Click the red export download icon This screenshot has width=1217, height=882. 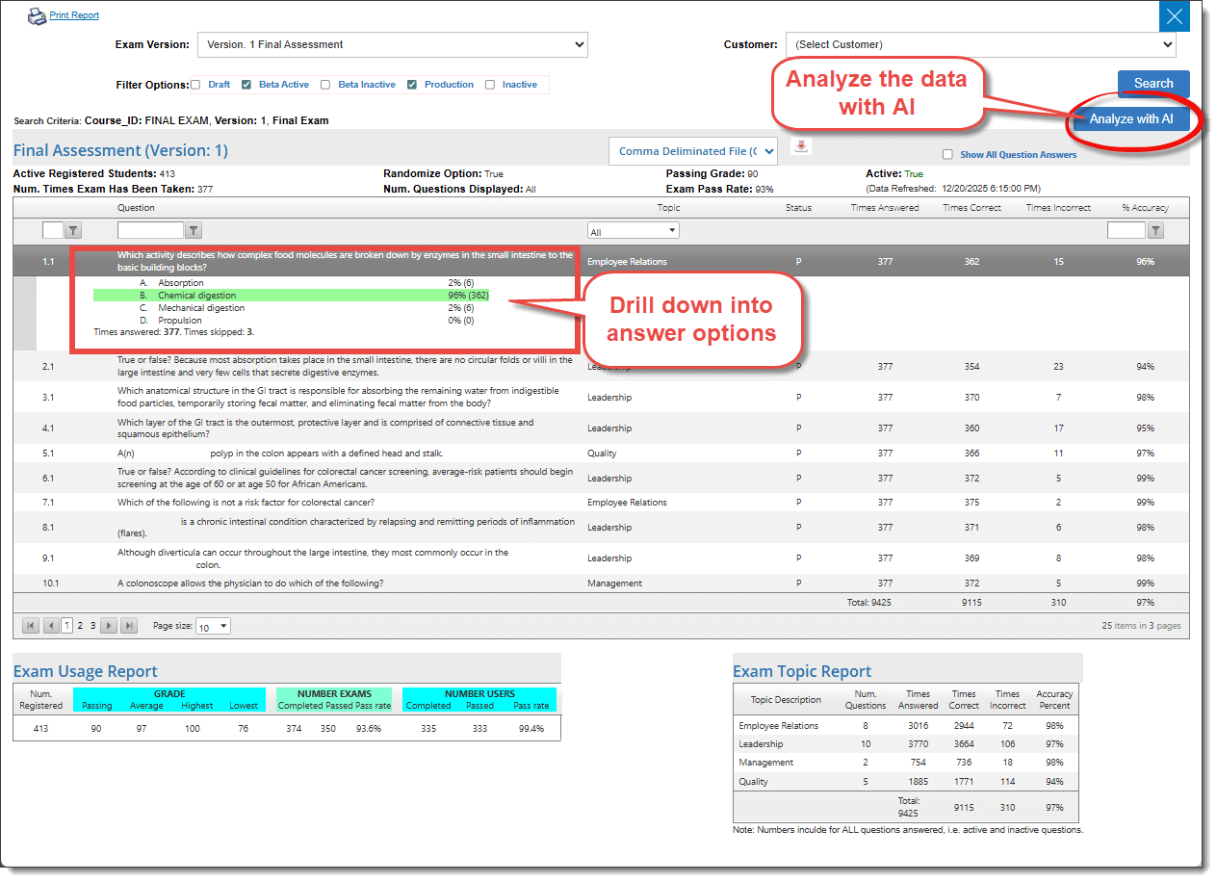801,146
